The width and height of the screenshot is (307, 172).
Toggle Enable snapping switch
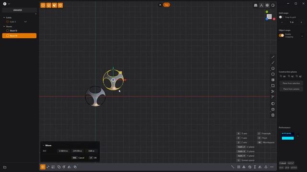[282, 35]
